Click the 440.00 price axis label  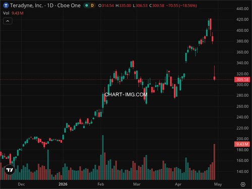pyautogui.click(x=242, y=9)
